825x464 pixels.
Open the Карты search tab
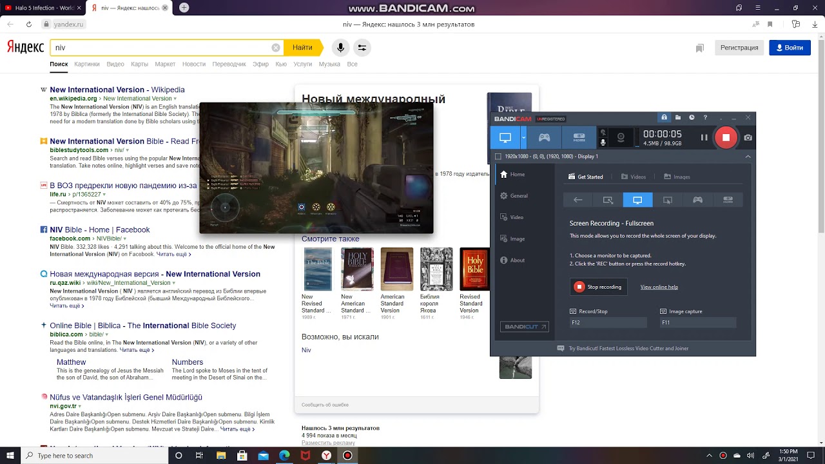tap(140, 64)
